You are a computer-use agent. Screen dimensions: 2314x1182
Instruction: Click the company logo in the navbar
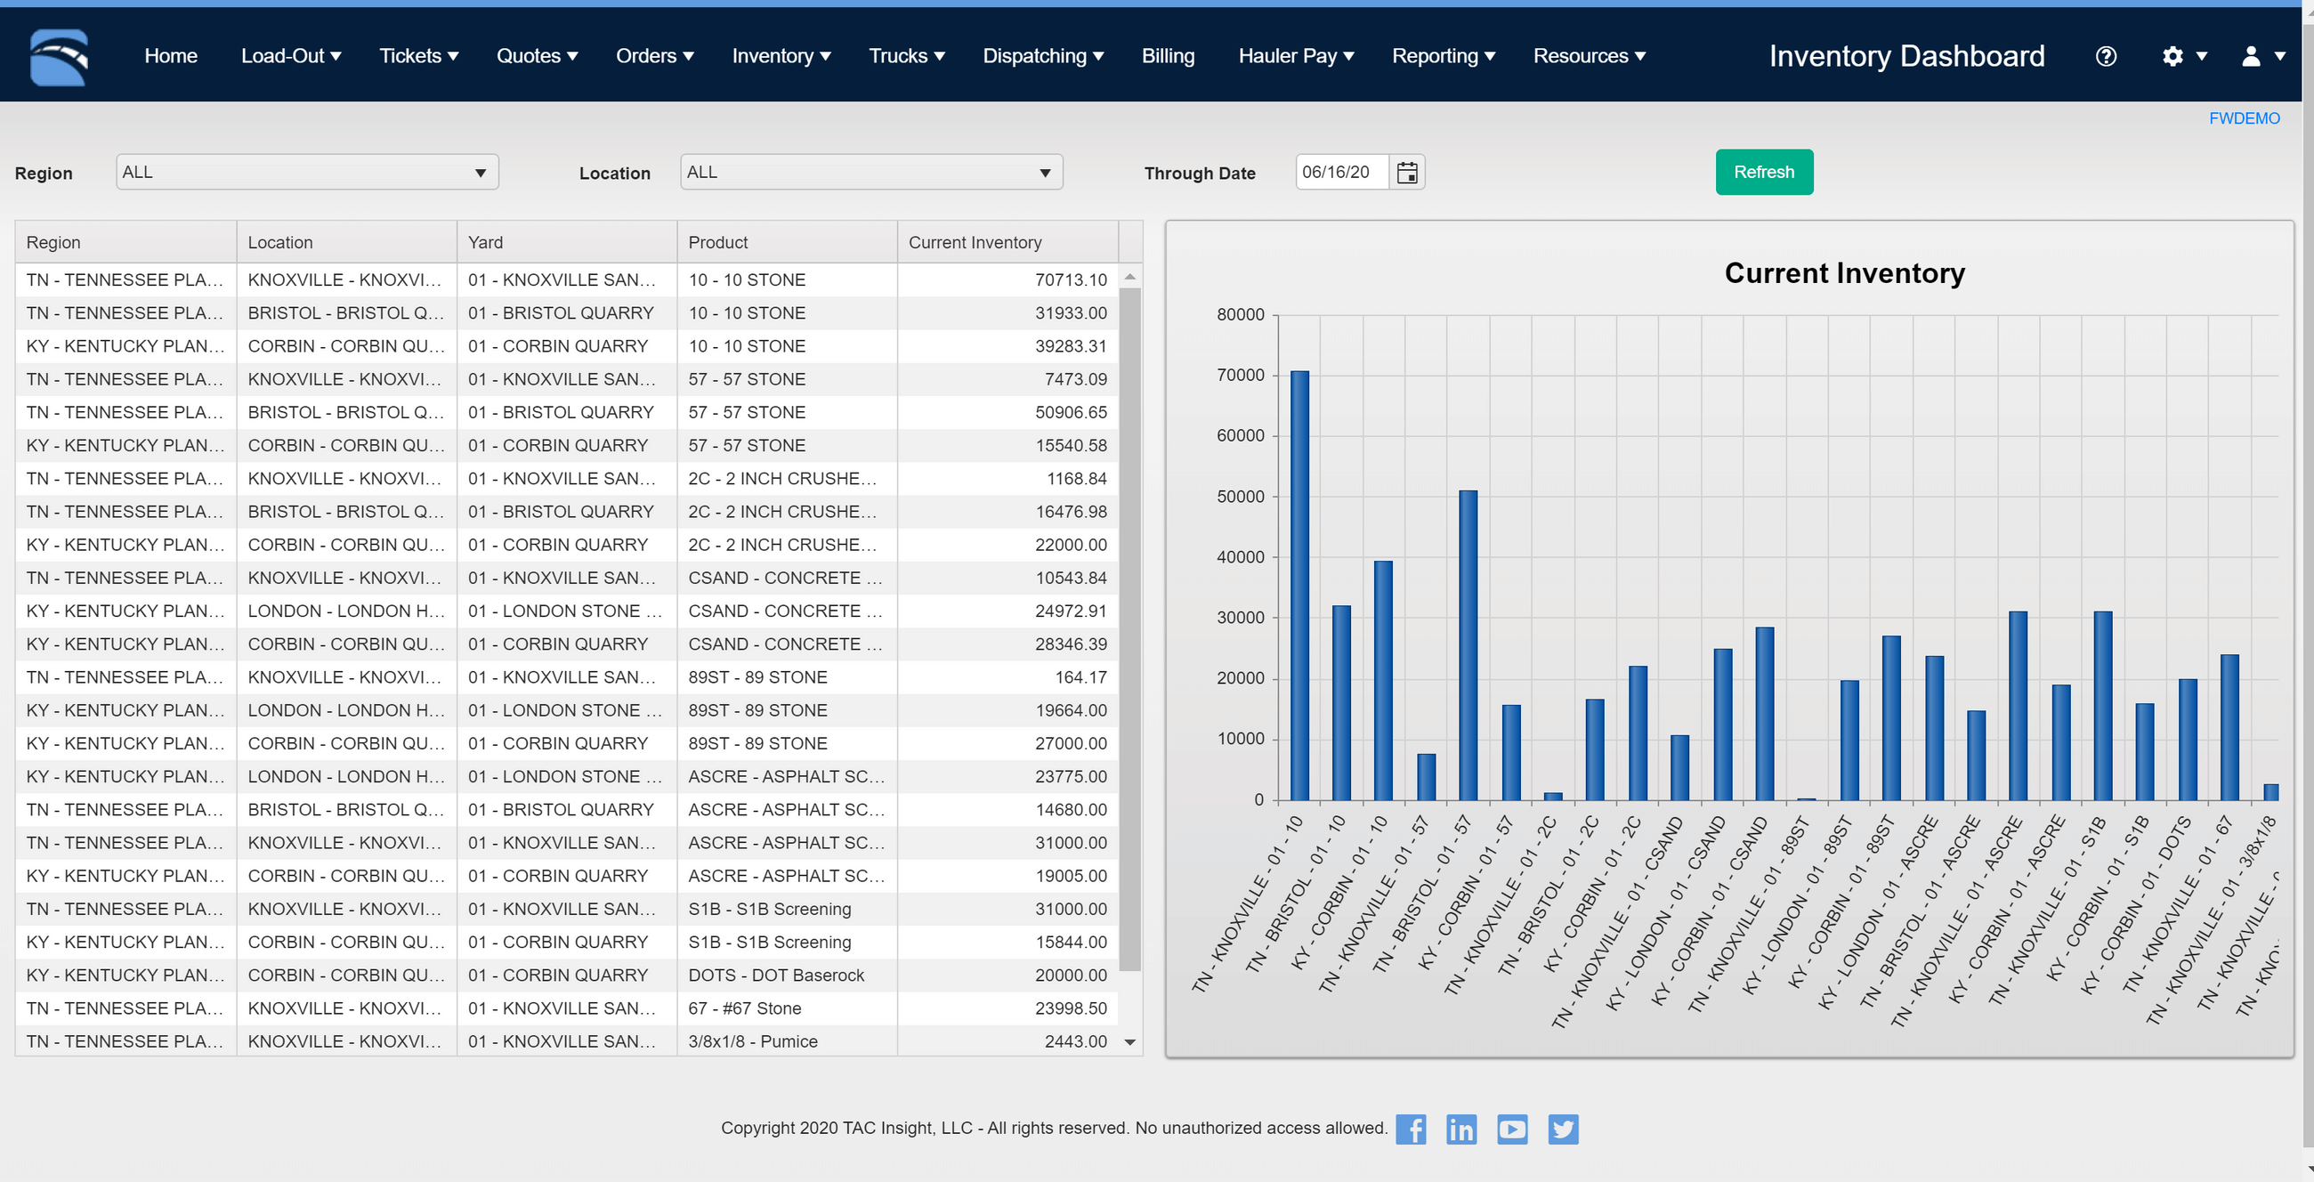(x=58, y=56)
